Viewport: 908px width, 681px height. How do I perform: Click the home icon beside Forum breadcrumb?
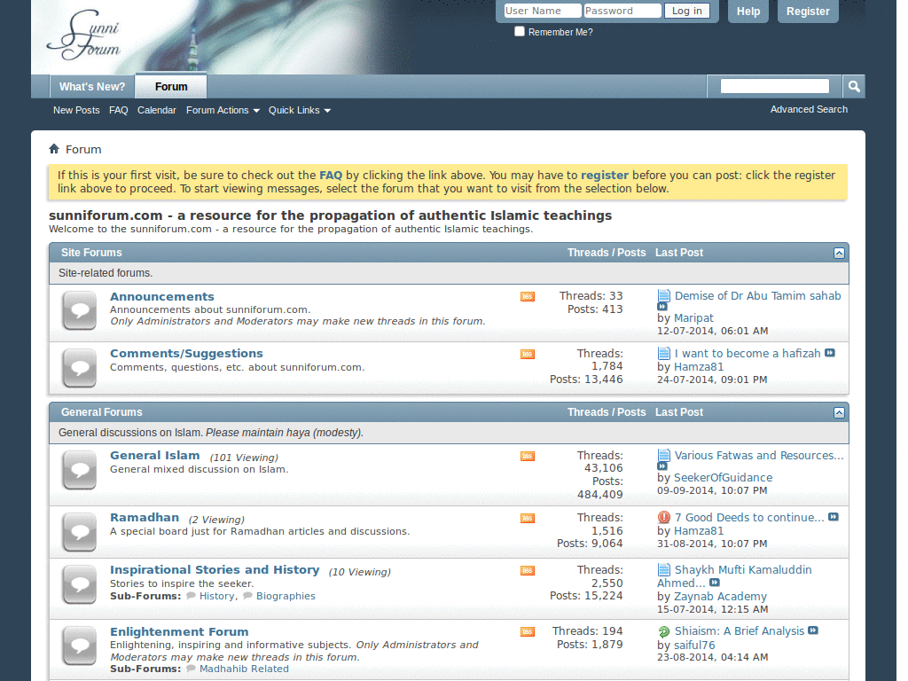[54, 149]
